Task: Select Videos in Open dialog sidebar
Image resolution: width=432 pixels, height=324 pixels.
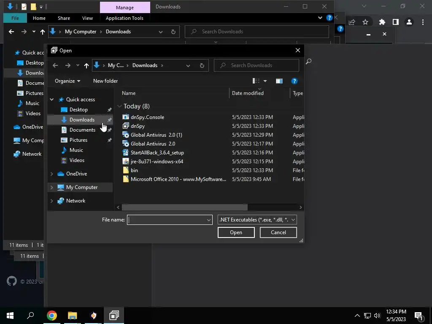Action: pyautogui.click(x=77, y=160)
